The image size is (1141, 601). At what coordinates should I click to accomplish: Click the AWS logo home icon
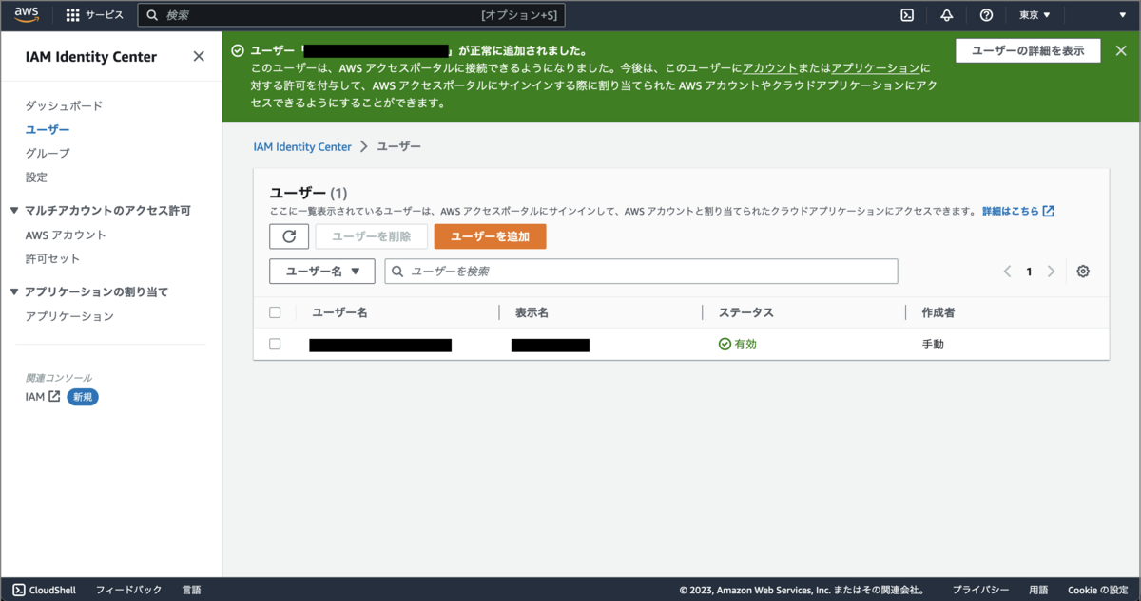(26, 14)
